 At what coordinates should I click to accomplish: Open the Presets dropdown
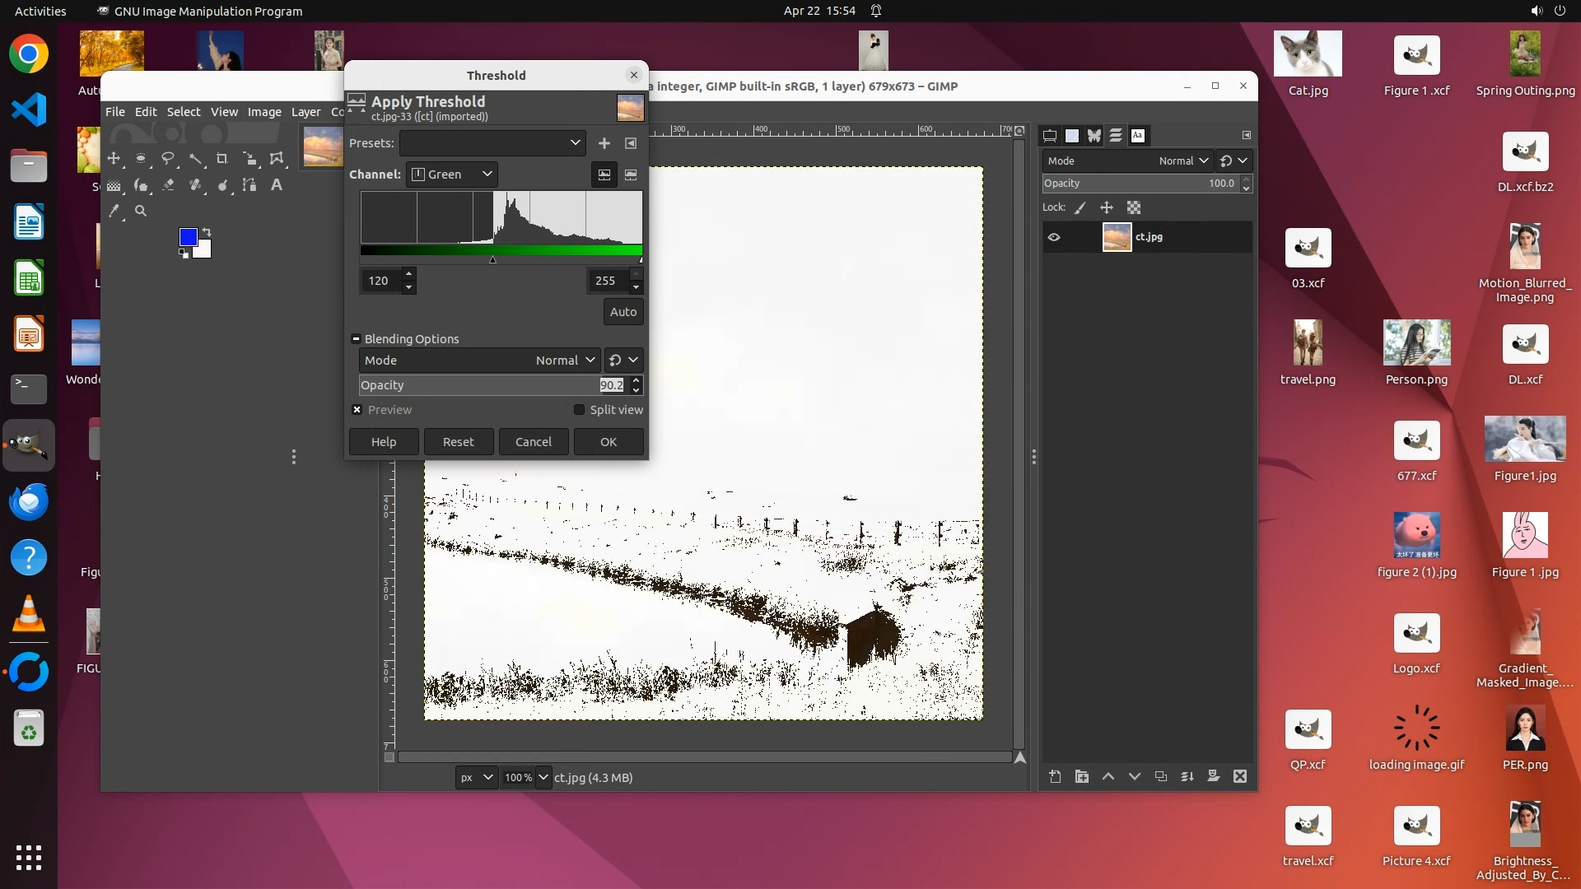point(492,143)
